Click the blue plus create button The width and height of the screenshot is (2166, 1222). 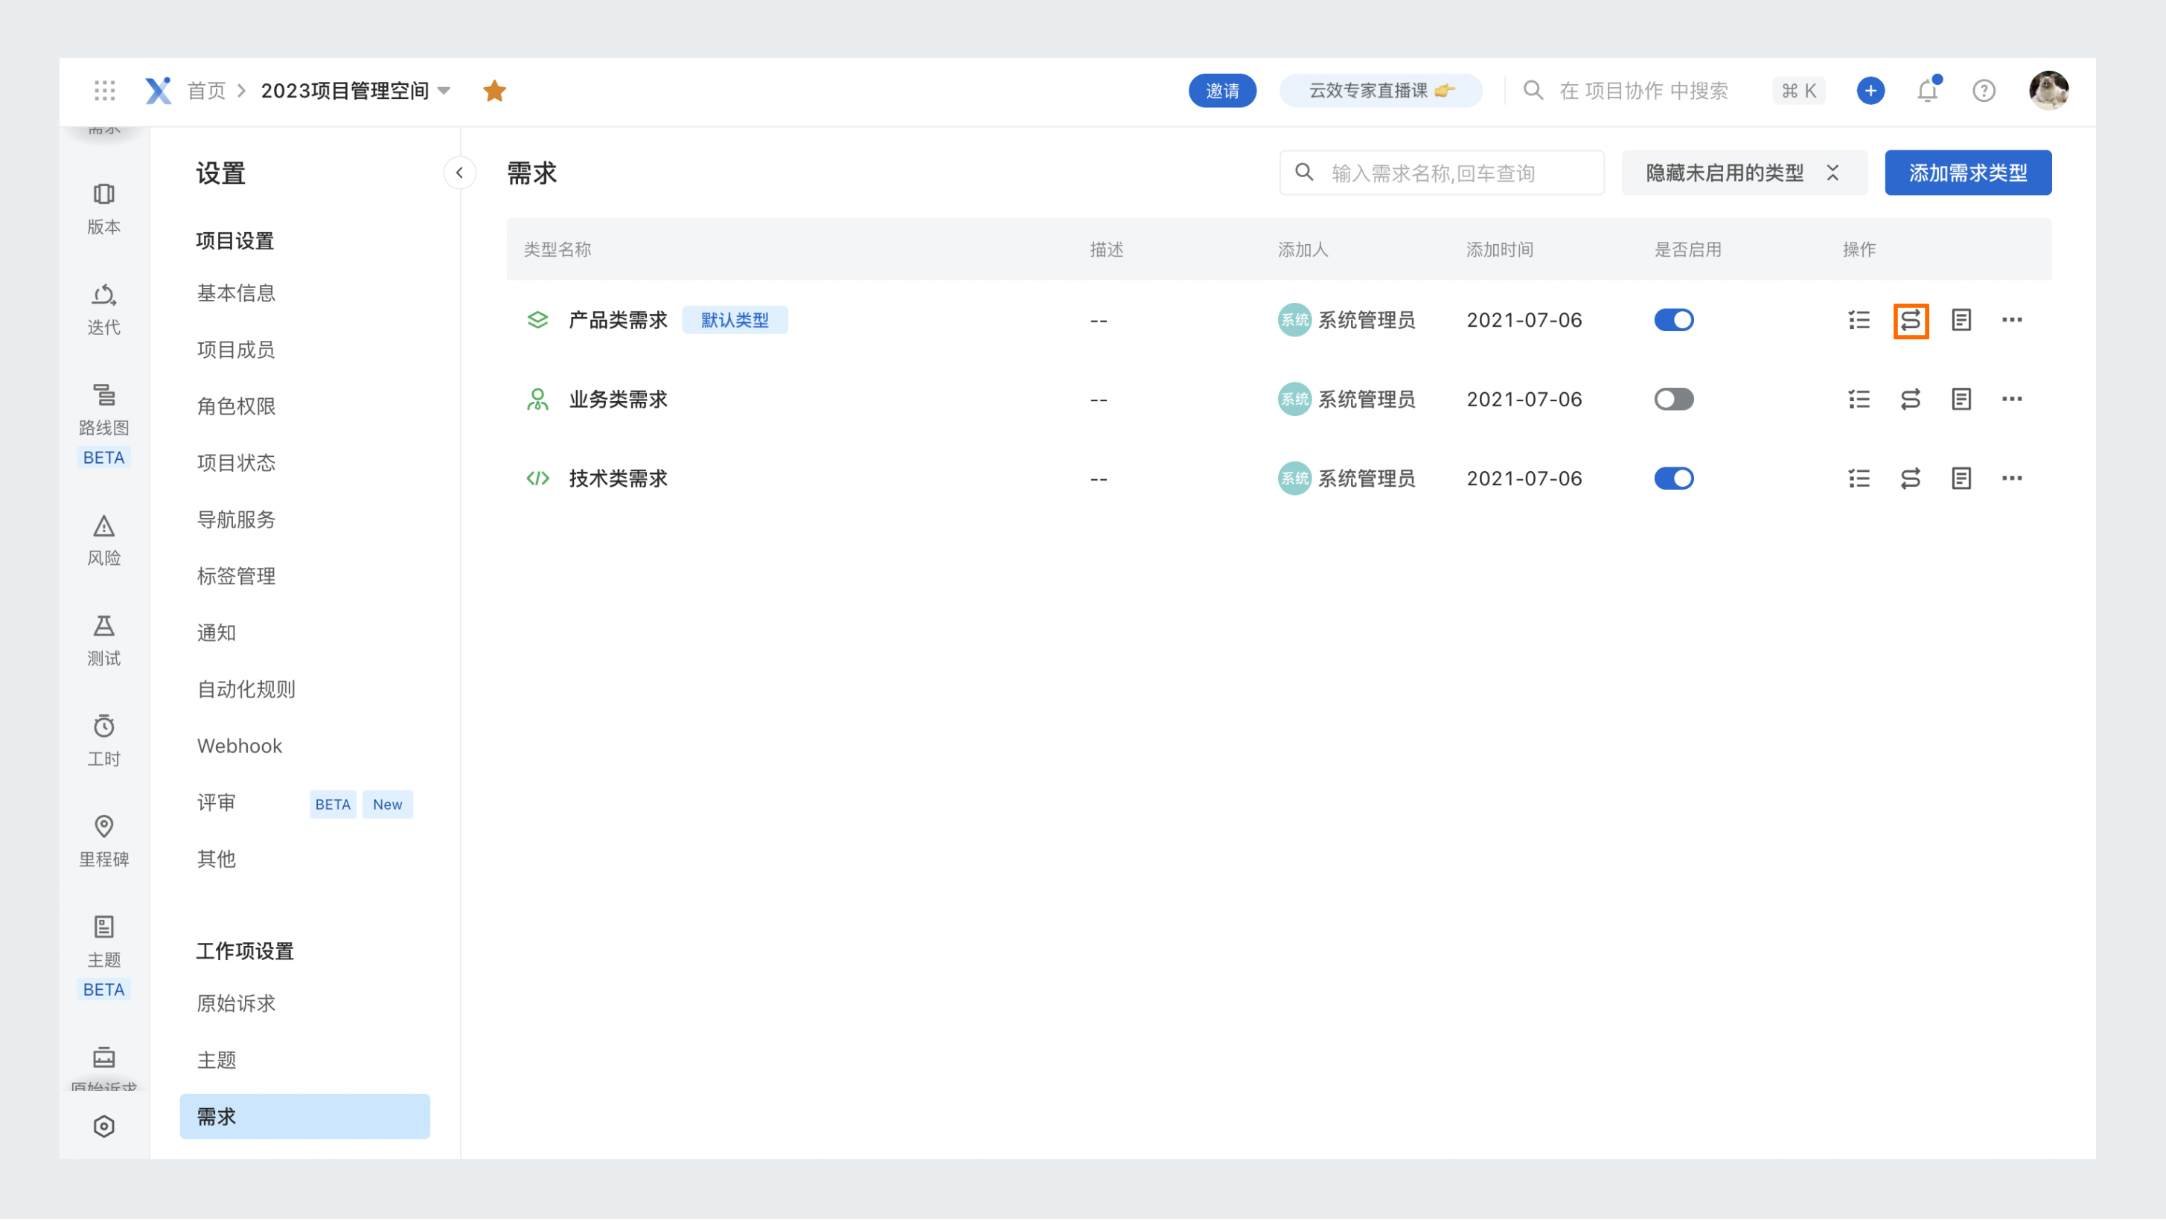point(1870,90)
